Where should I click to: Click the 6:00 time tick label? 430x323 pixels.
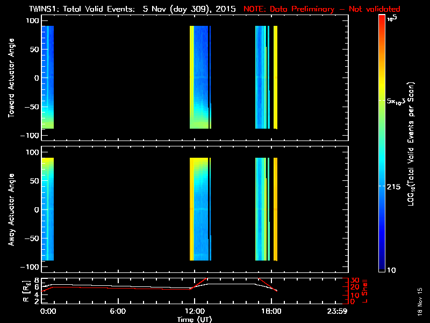(x=117, y=311)
